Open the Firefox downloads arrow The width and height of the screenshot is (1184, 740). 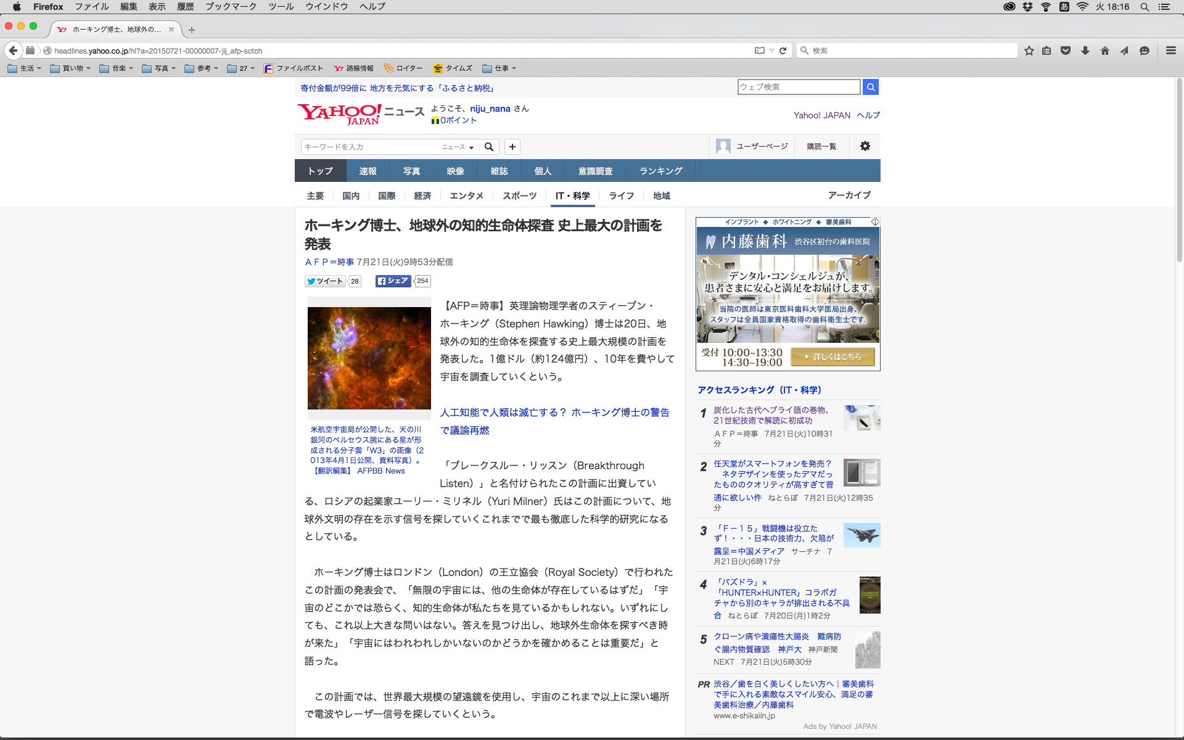(x=1085, y=51)
